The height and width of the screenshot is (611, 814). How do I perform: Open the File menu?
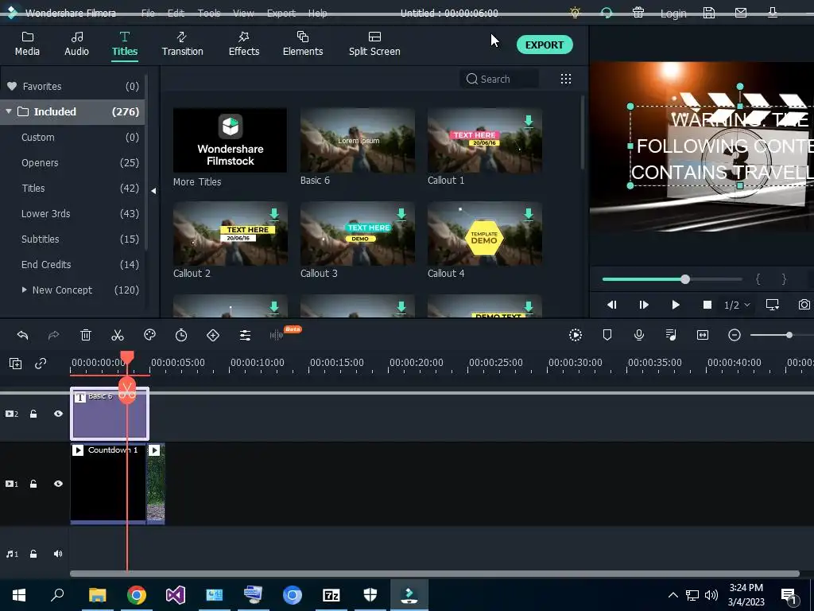point(148,13)
